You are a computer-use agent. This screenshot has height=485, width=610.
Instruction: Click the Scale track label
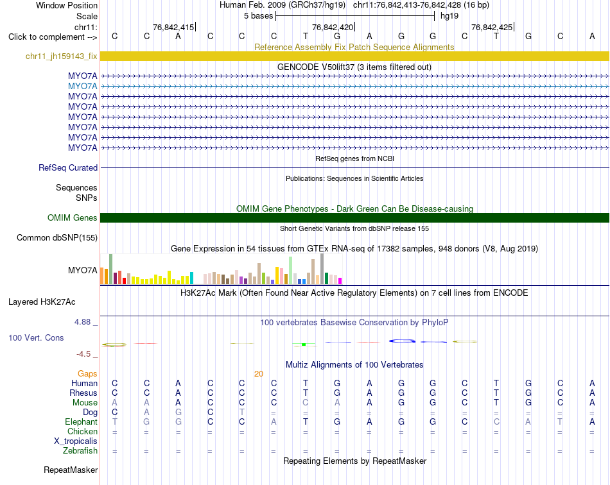(x=87, y=16)
